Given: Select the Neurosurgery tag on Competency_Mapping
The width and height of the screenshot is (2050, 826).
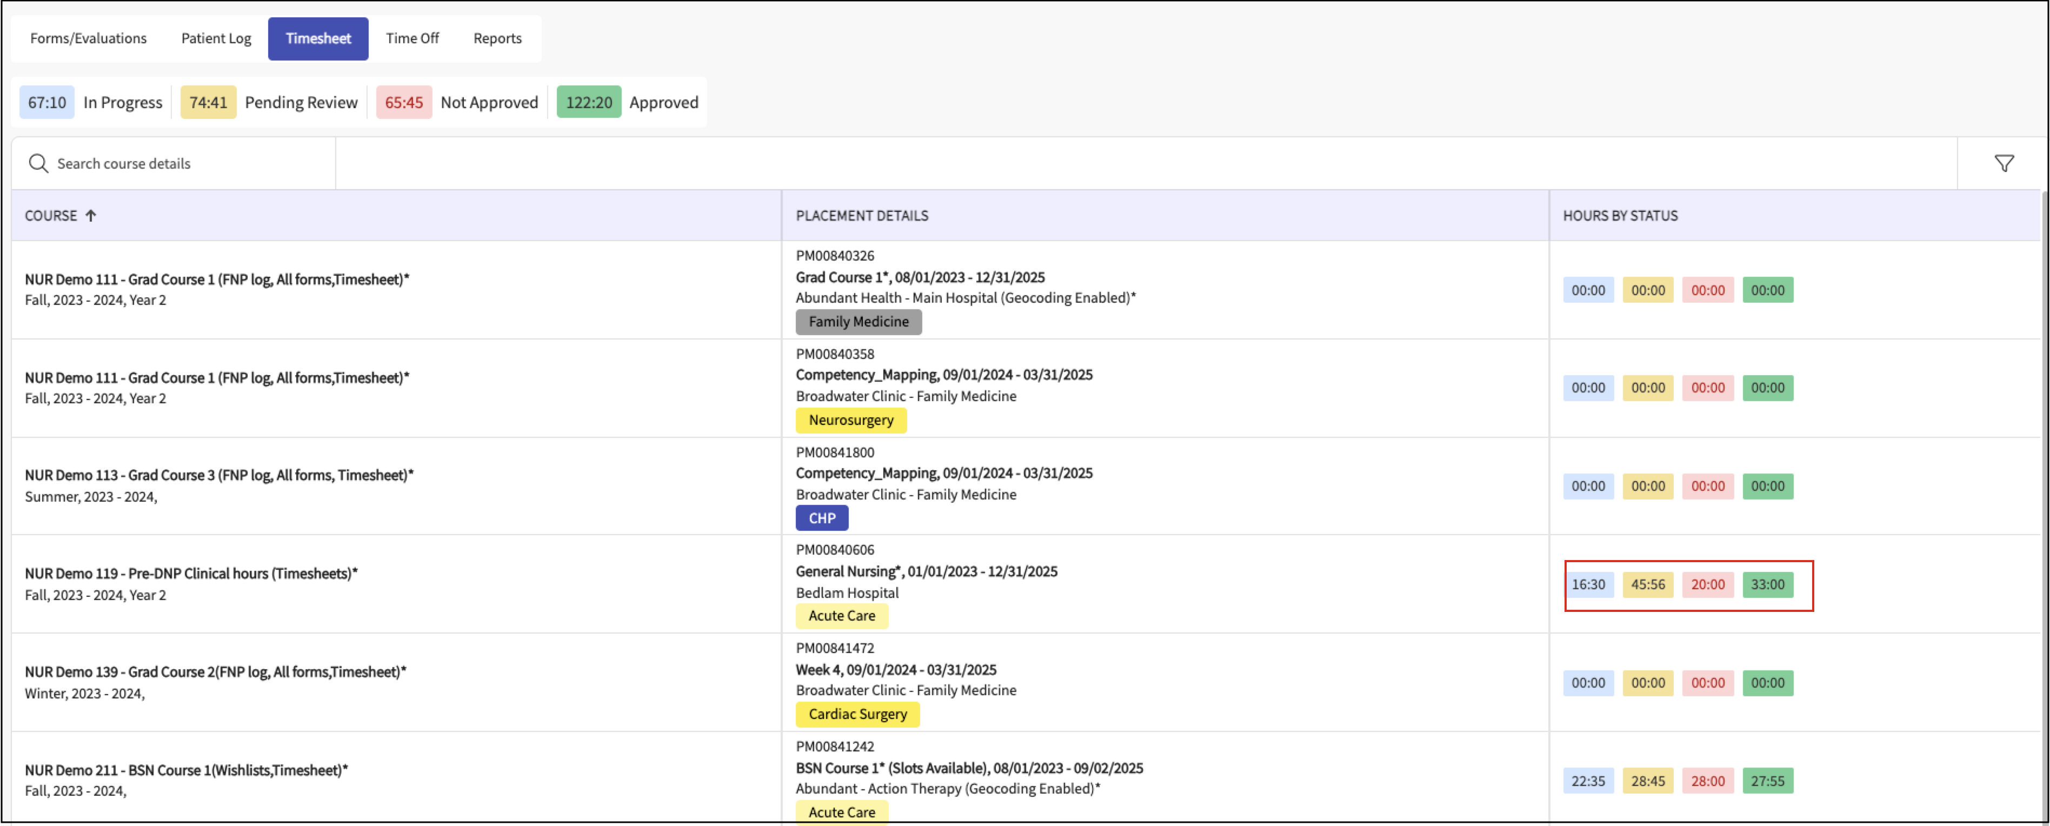Looking at the screenshot, I should pyautogui.click(x=851, y=420).
